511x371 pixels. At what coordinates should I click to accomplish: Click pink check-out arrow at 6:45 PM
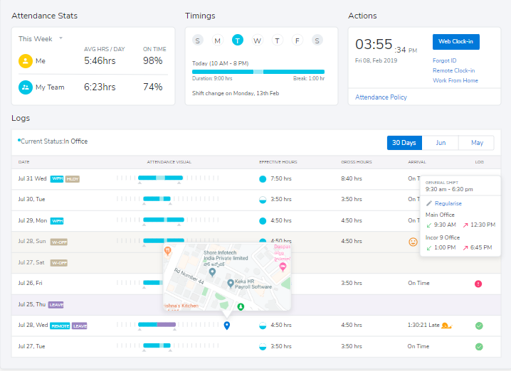[x=465, y=248]
